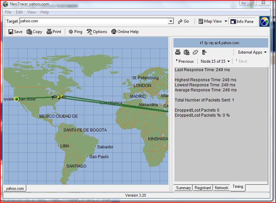Click the Map View button
This screenshot has height=203, width=276.
coord(210,21)
